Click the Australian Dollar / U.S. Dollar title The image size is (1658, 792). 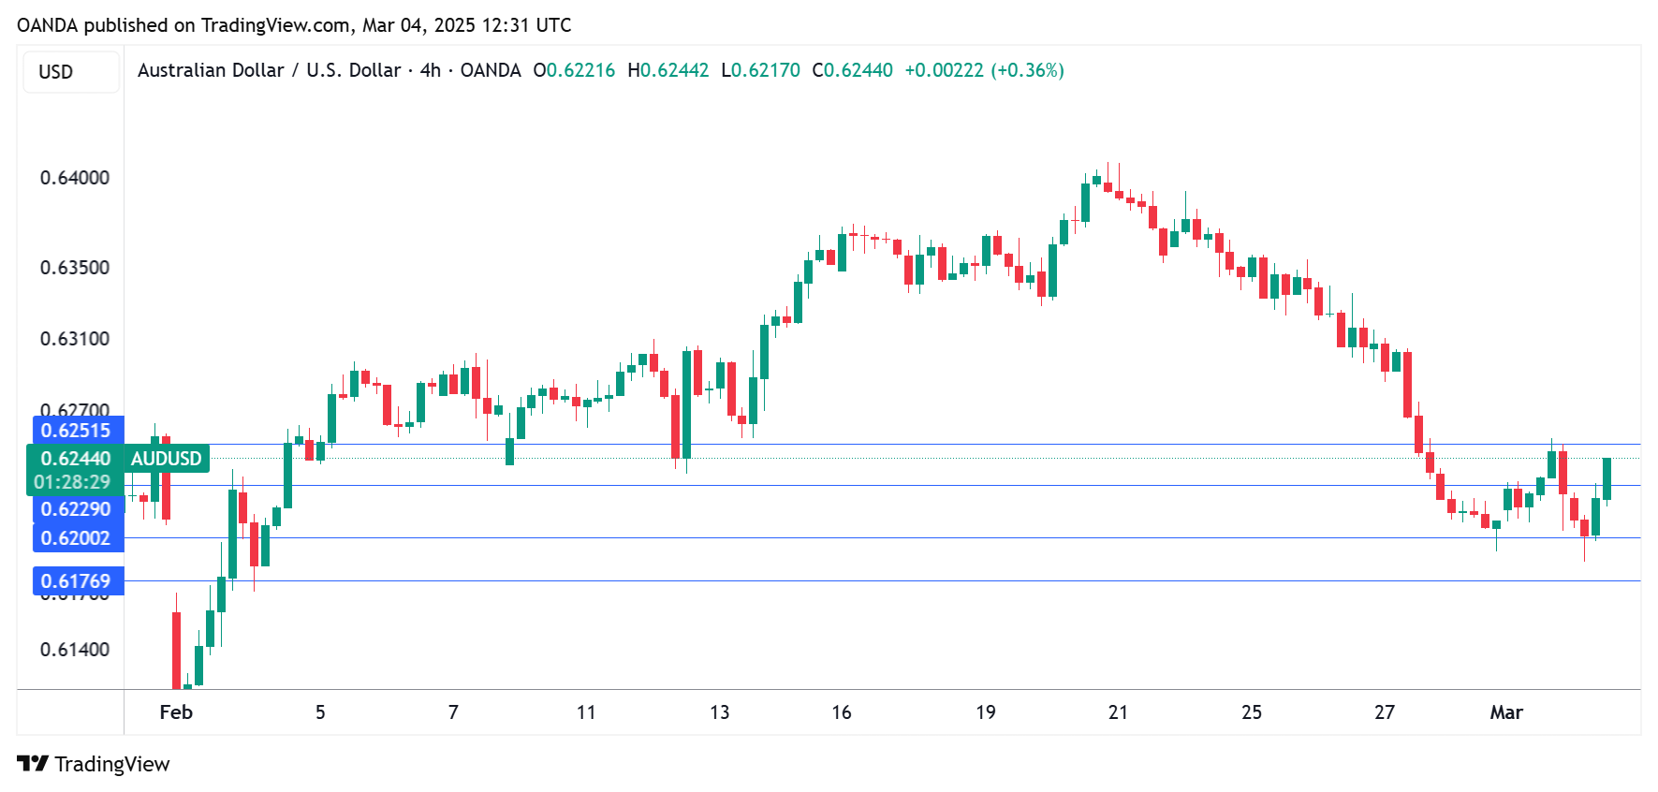coord(269,70)
